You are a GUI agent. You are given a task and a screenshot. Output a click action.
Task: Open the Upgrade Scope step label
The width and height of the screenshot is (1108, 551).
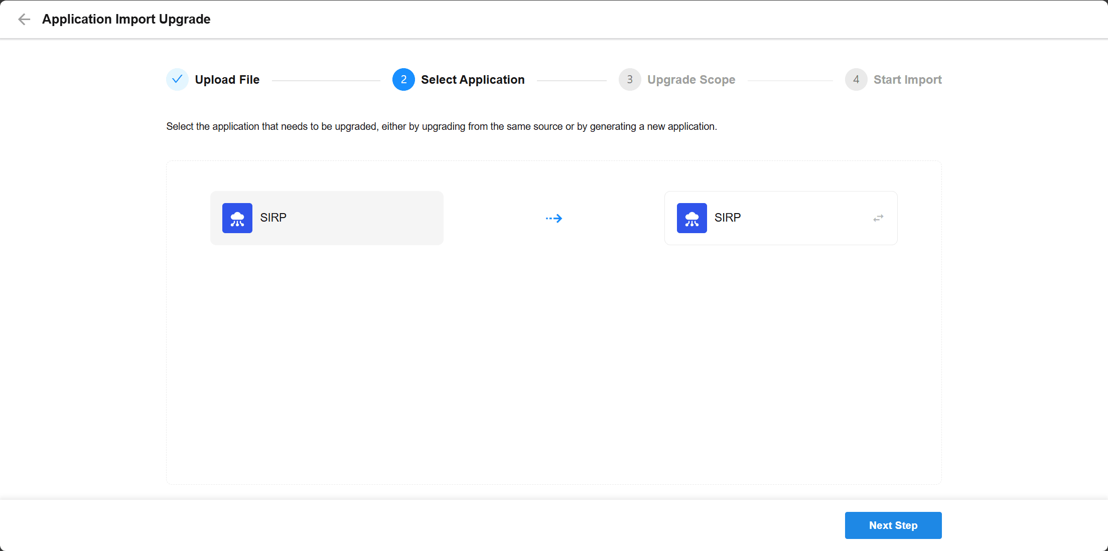pos(691,80)
